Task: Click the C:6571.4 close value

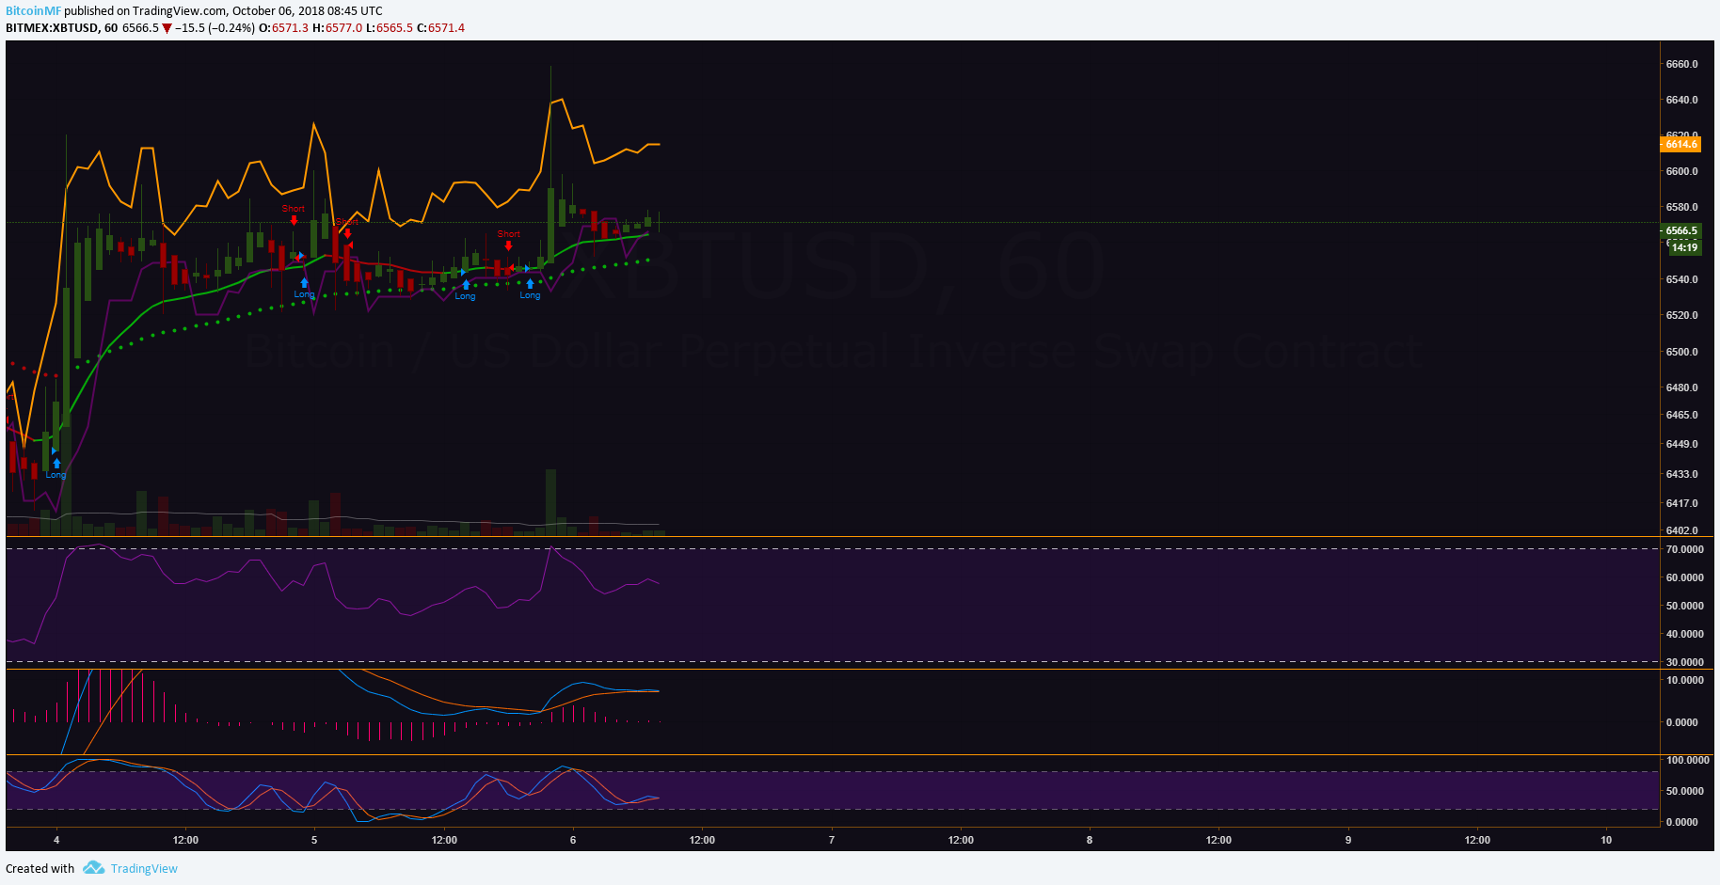Action: [x=440, y=28]
